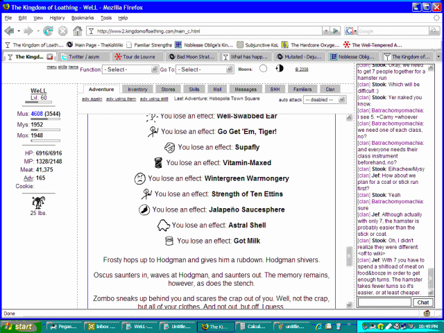The height and width of the screenshot is (333, 444).
Task: Click the Got Milk effect icon
Action: (169, 240)
